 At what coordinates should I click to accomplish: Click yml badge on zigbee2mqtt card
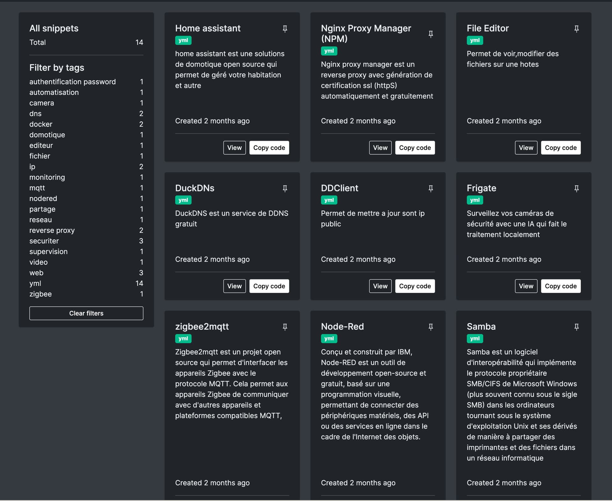coord(183,338)
